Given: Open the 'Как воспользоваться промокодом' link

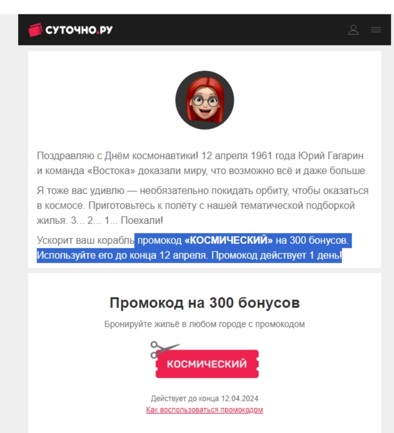Looking at the screenshot, I should (204, 410).
